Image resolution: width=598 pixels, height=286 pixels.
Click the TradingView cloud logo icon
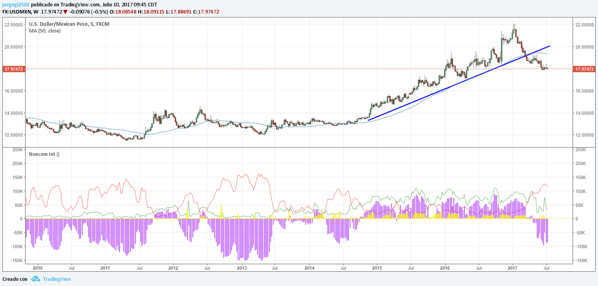coord(36,279)
